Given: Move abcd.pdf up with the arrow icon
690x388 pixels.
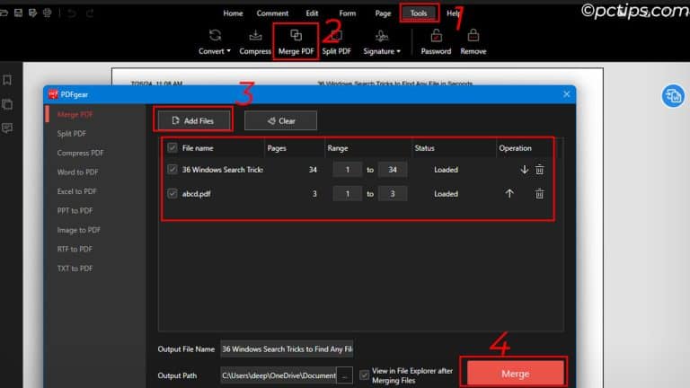Looking at the screenshot, I should tap(509, 194).
